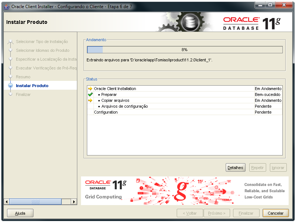Select the Selecionar Tipo de Instalação step
The height and width of the screenshot is (222, 296).
coord(42,42)
